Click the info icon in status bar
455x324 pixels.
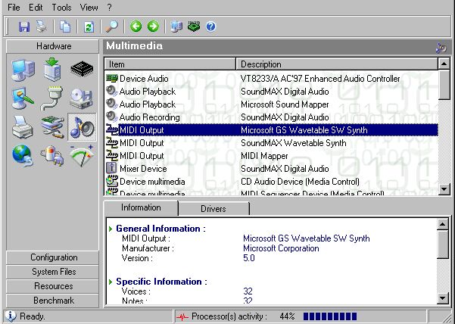pyautogui.click(x=10, y=316)
